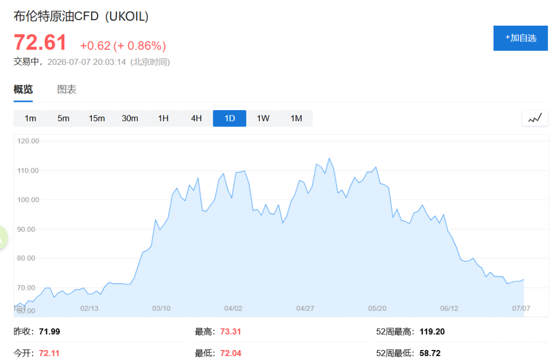This screenshot has height=362, width=559.
Task: Choose the 1H interval
Action: [163, 118]
